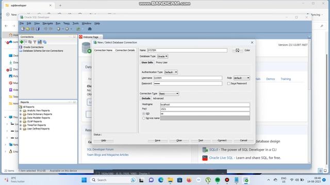Click the Oracle Connections node icon
Image resolution: width=330 pixels, height=185 pixels.
coord(21,47)
